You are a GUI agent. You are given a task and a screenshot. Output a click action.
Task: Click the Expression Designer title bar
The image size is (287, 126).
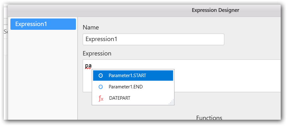coord(215,10)
